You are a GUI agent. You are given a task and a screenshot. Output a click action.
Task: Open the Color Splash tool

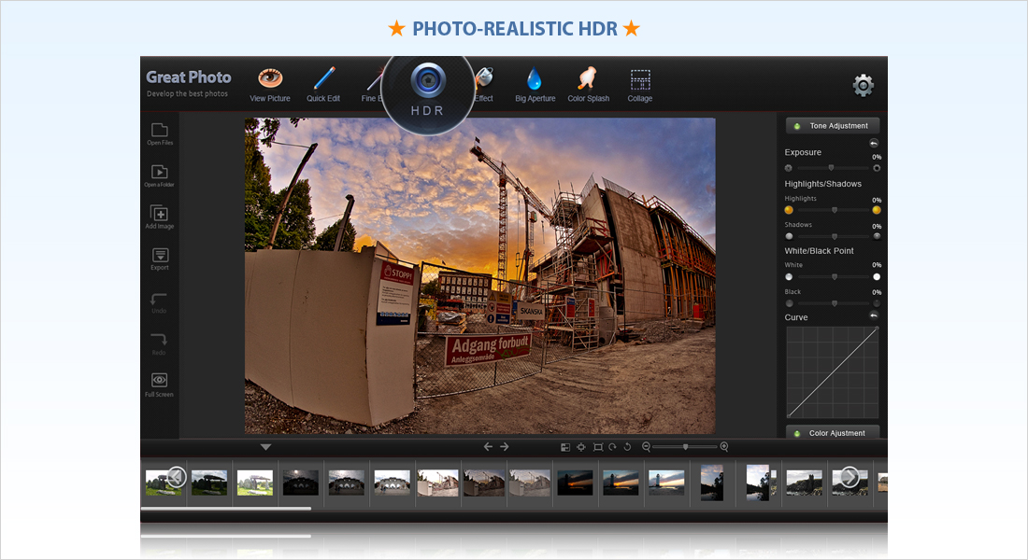pyautogui.click(x=588, y=85)
